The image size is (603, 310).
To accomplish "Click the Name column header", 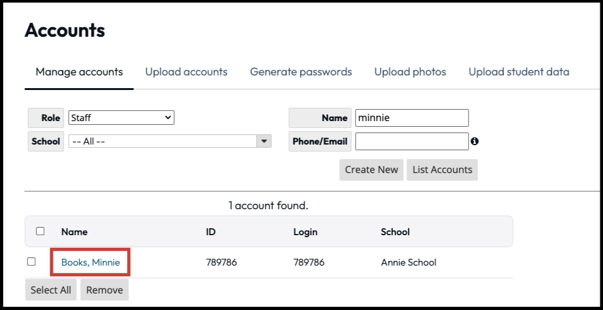I will point(74,232).
